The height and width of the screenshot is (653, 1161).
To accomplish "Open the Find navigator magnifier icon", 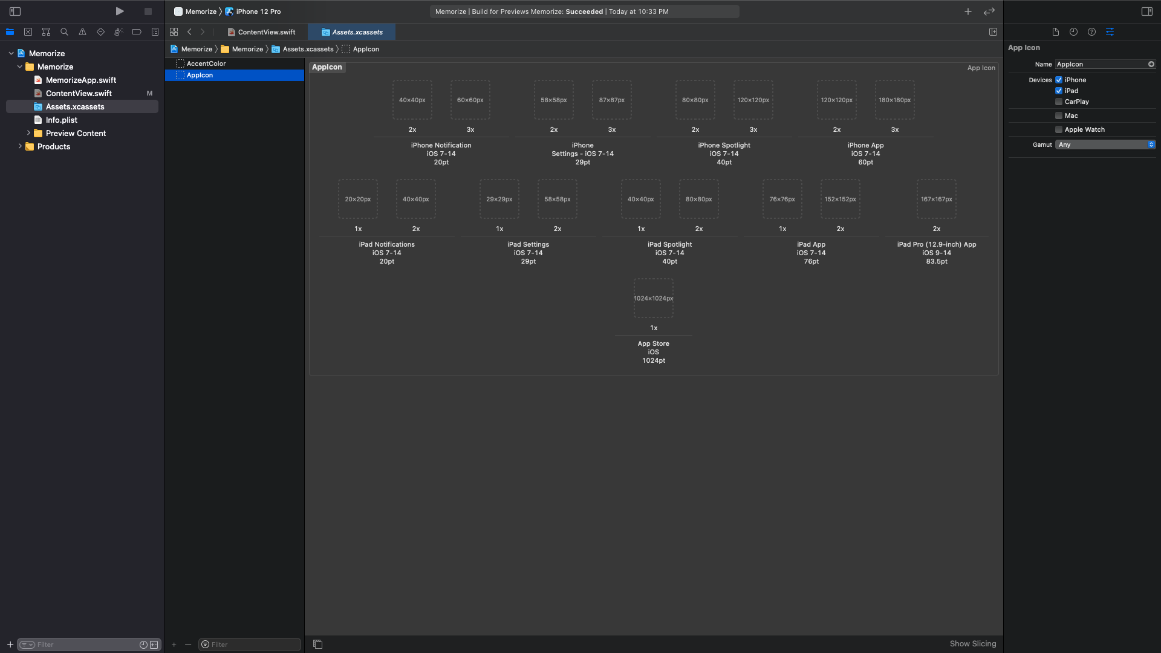I will pos(64,32).
